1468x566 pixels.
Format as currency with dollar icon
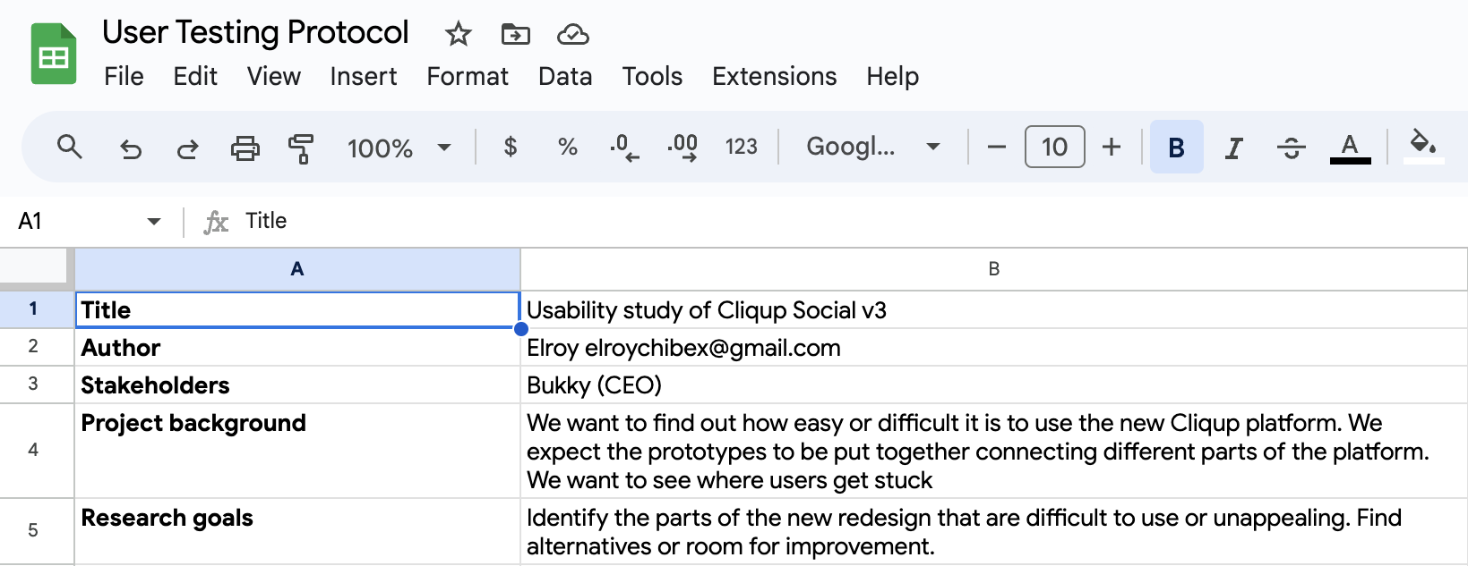pyautogui.click(x=511, y=147)
